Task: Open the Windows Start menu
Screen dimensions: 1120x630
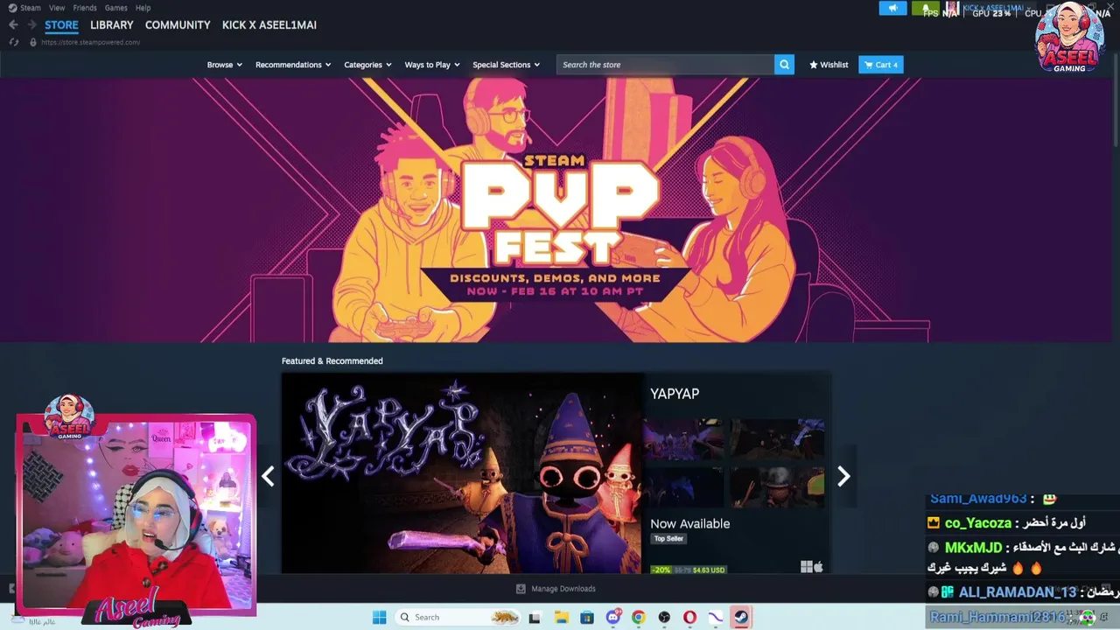Action: [379, 617]
